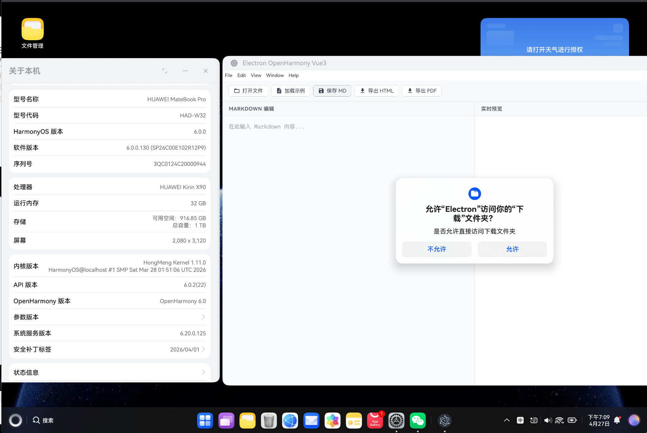Open the Mail app in the dock
This screenshot has width=647, height=433.
311,420
